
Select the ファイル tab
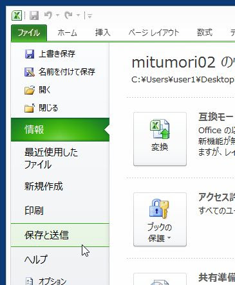[29, 33]
